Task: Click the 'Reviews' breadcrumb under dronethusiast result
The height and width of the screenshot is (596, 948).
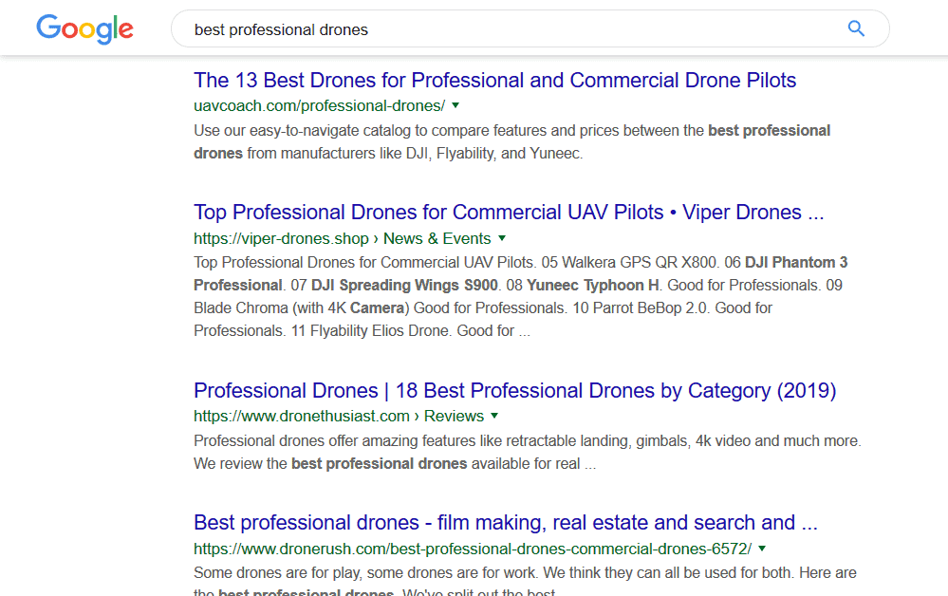Action: point(454,416)
